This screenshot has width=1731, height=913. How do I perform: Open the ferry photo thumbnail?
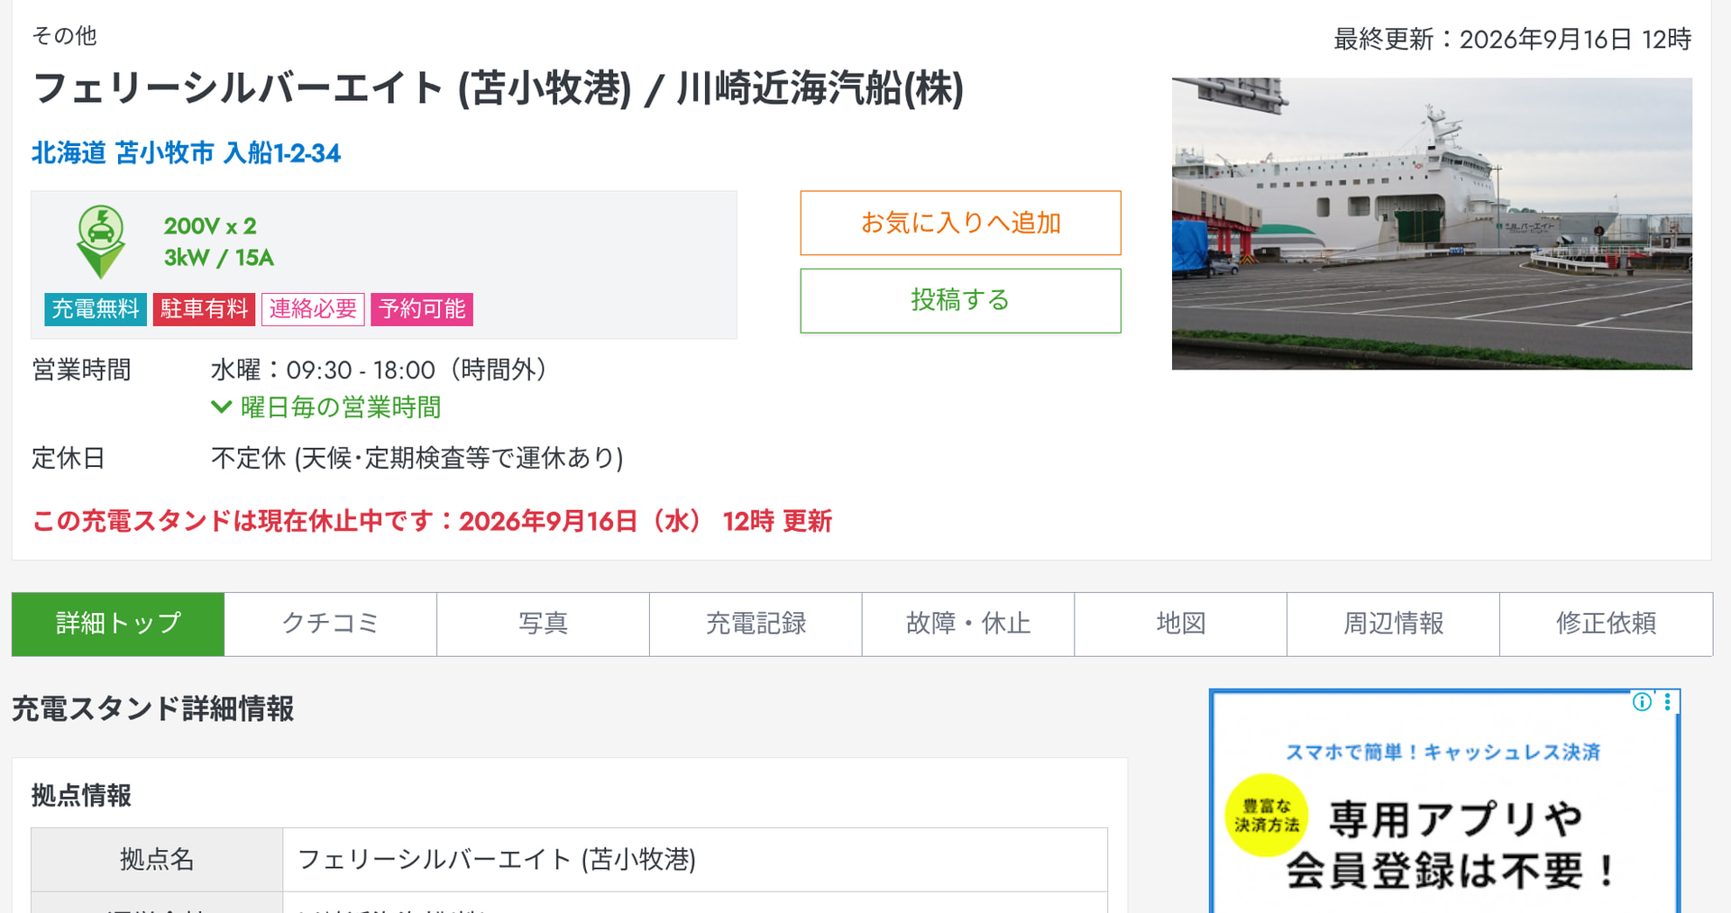tap(1432, 224)
